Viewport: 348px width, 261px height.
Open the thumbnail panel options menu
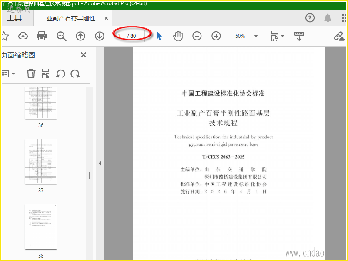click(8, 74)
